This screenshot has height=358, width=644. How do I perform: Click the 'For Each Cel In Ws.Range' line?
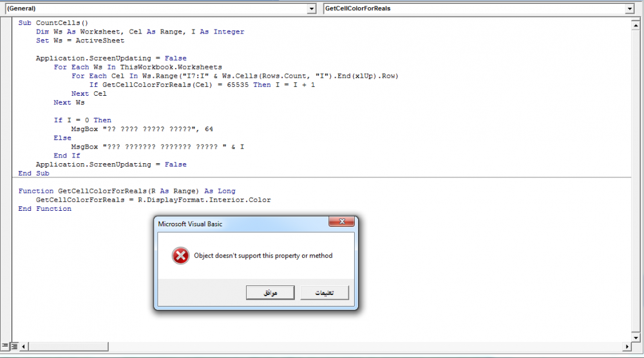pos(235,76)
